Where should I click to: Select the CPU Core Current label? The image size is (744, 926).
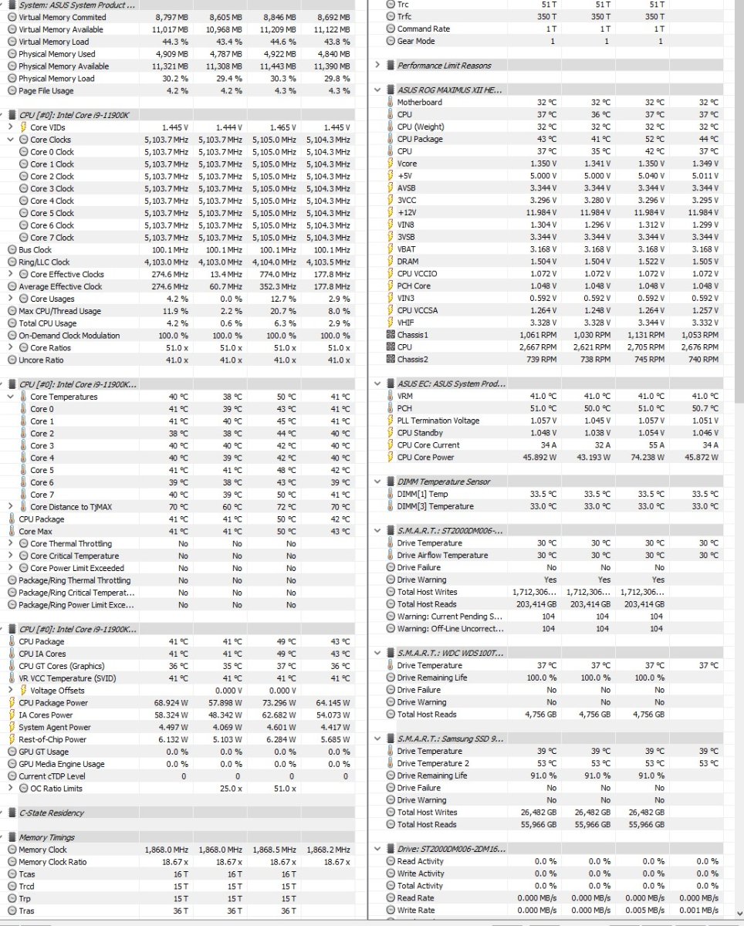point(428,445)
